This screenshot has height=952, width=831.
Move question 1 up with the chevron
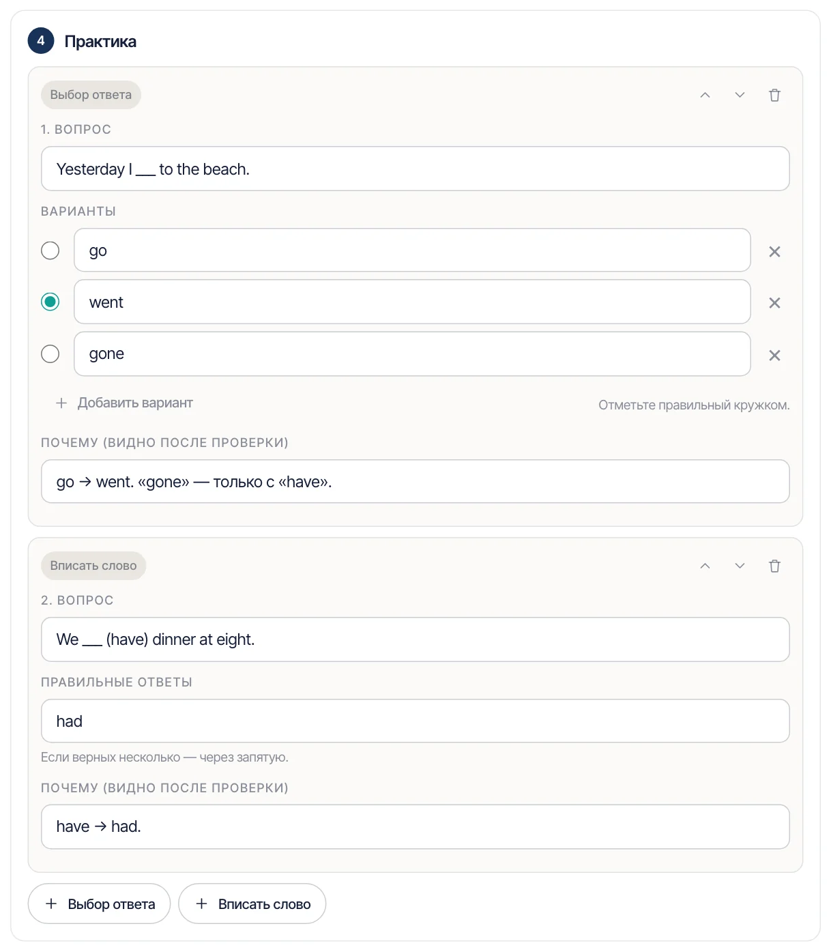coord(705,95)
